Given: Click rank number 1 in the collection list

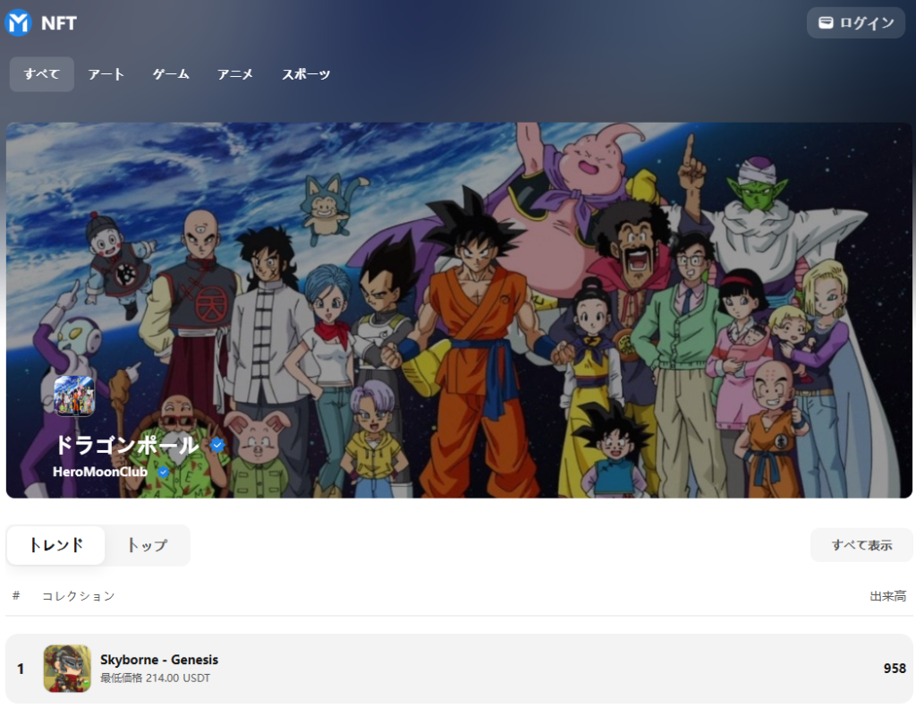Looking at the screenshot, I should click(20, 668).
